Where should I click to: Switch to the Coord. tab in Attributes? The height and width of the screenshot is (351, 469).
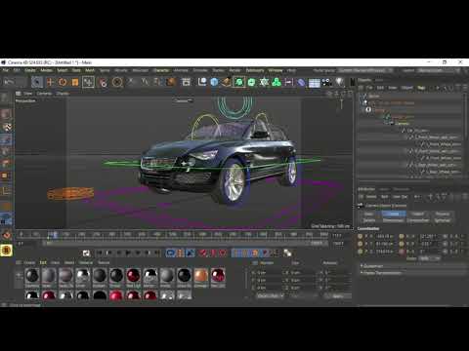tap(394, 214)
